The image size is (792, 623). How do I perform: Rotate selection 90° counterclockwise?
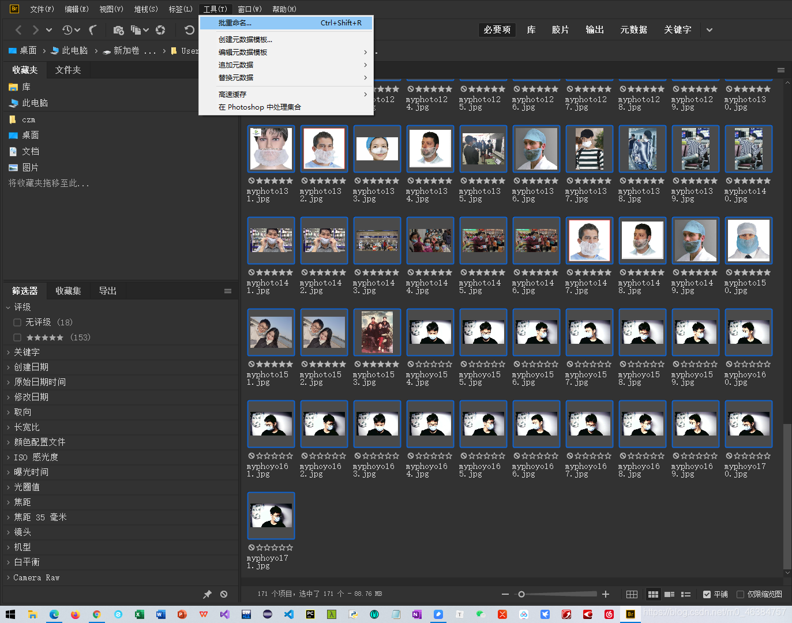189,30
